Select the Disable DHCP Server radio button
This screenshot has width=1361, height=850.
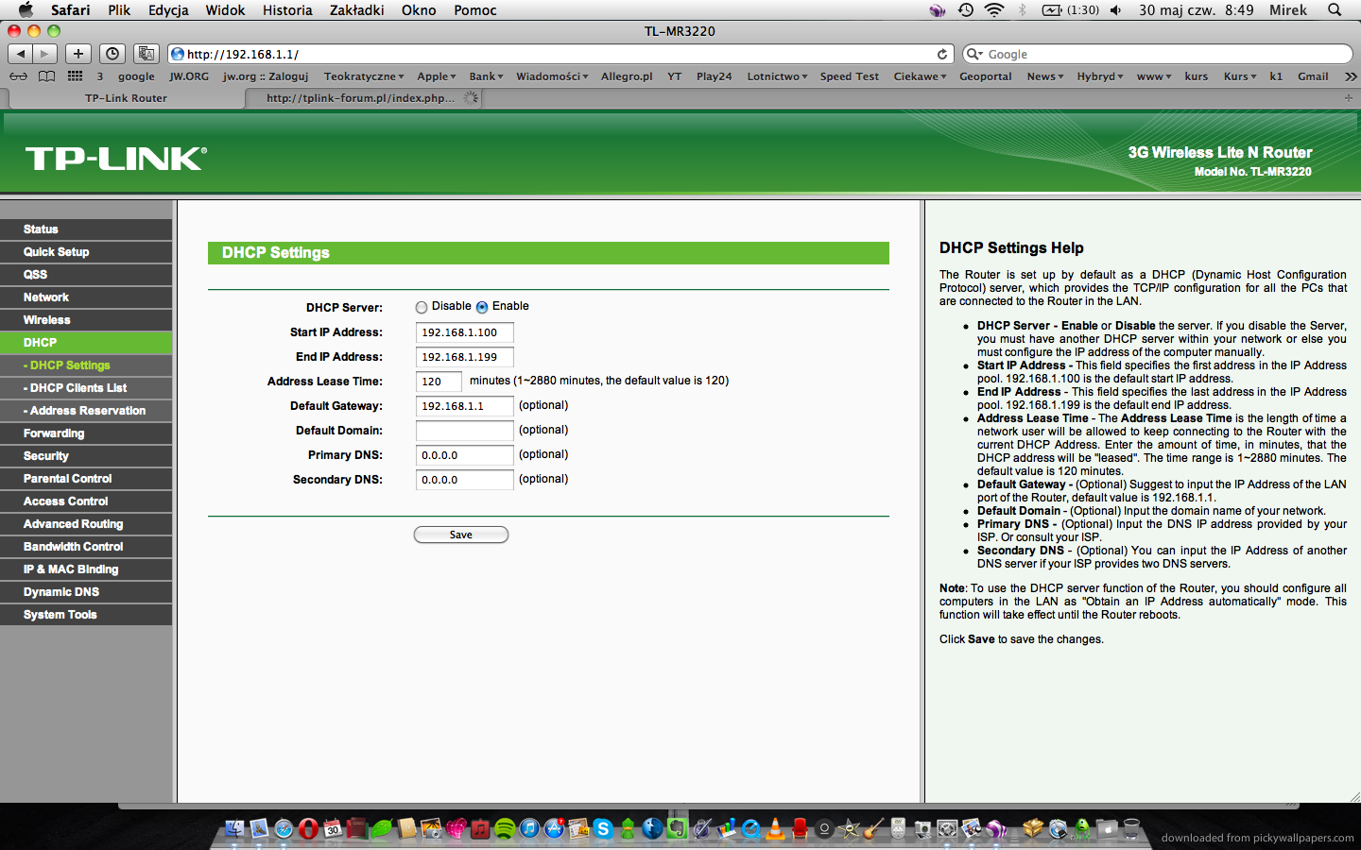point(422,307)
